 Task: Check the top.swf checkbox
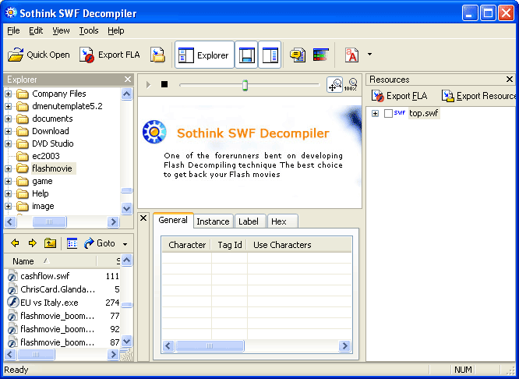pos(388,114)
